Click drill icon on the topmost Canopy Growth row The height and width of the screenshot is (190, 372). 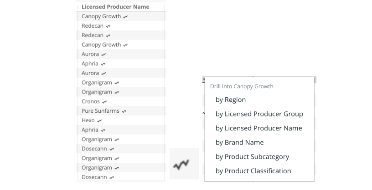(x=126, y=17)
